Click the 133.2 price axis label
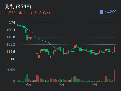 (11, 44)
